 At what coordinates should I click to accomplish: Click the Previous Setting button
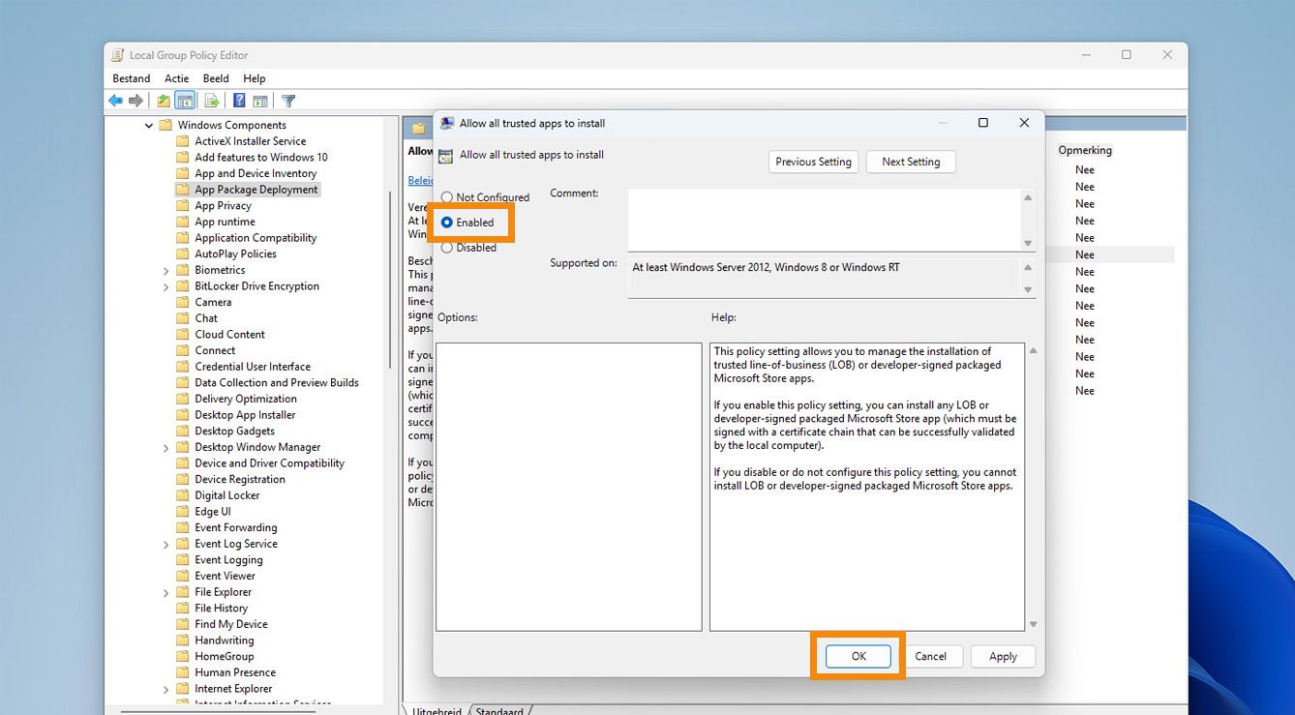813,162
